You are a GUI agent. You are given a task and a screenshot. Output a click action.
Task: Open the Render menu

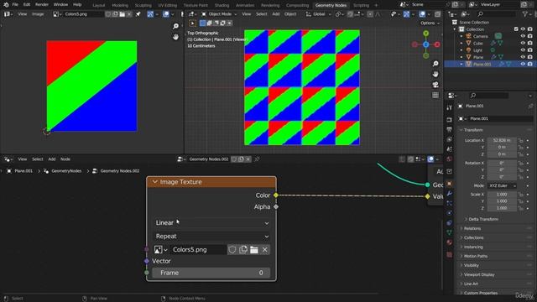pos(42,5)
